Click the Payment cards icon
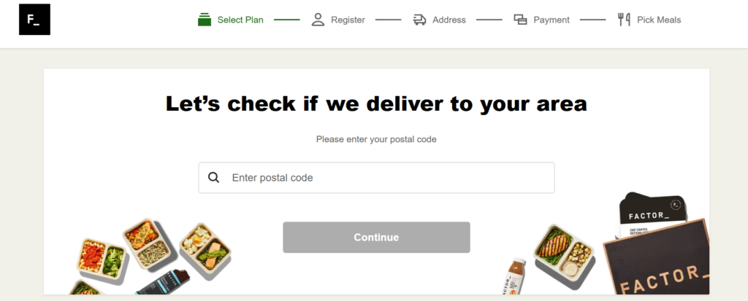Image resolution: width=748 pixels, height=301 pixels. tap(520, 20)
